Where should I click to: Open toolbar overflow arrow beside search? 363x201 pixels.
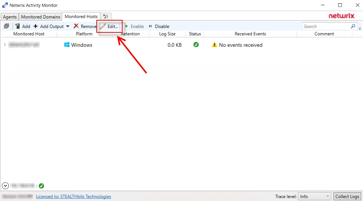360,29
